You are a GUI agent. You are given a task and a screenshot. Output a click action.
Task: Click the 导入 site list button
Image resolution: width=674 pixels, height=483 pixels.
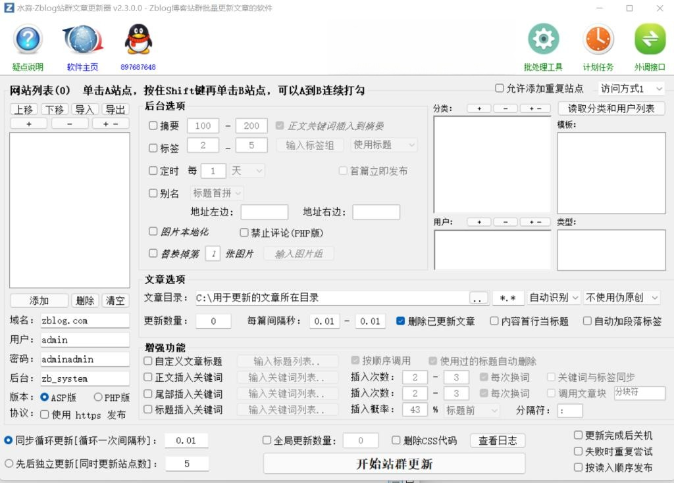[x=84, y=110]
